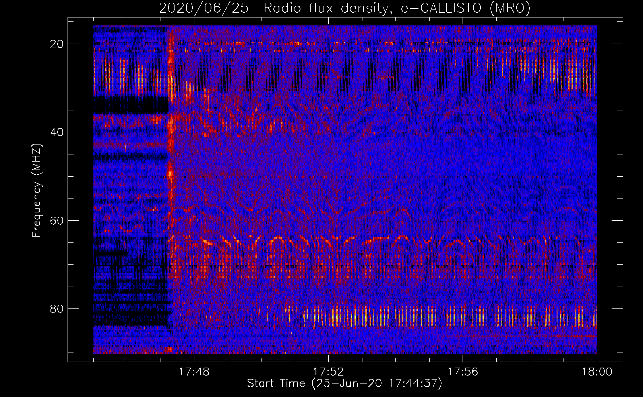Click the '60' frequency tick label
This screenshot has height=397, width=643.
[57, 220]
